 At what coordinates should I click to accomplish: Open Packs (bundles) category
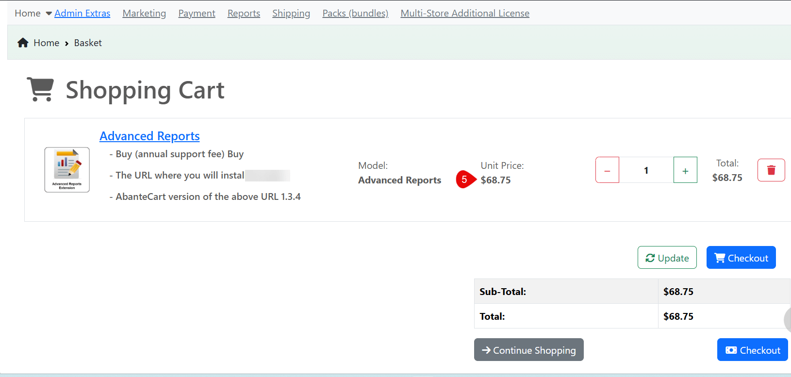click(x=355, y=14)
